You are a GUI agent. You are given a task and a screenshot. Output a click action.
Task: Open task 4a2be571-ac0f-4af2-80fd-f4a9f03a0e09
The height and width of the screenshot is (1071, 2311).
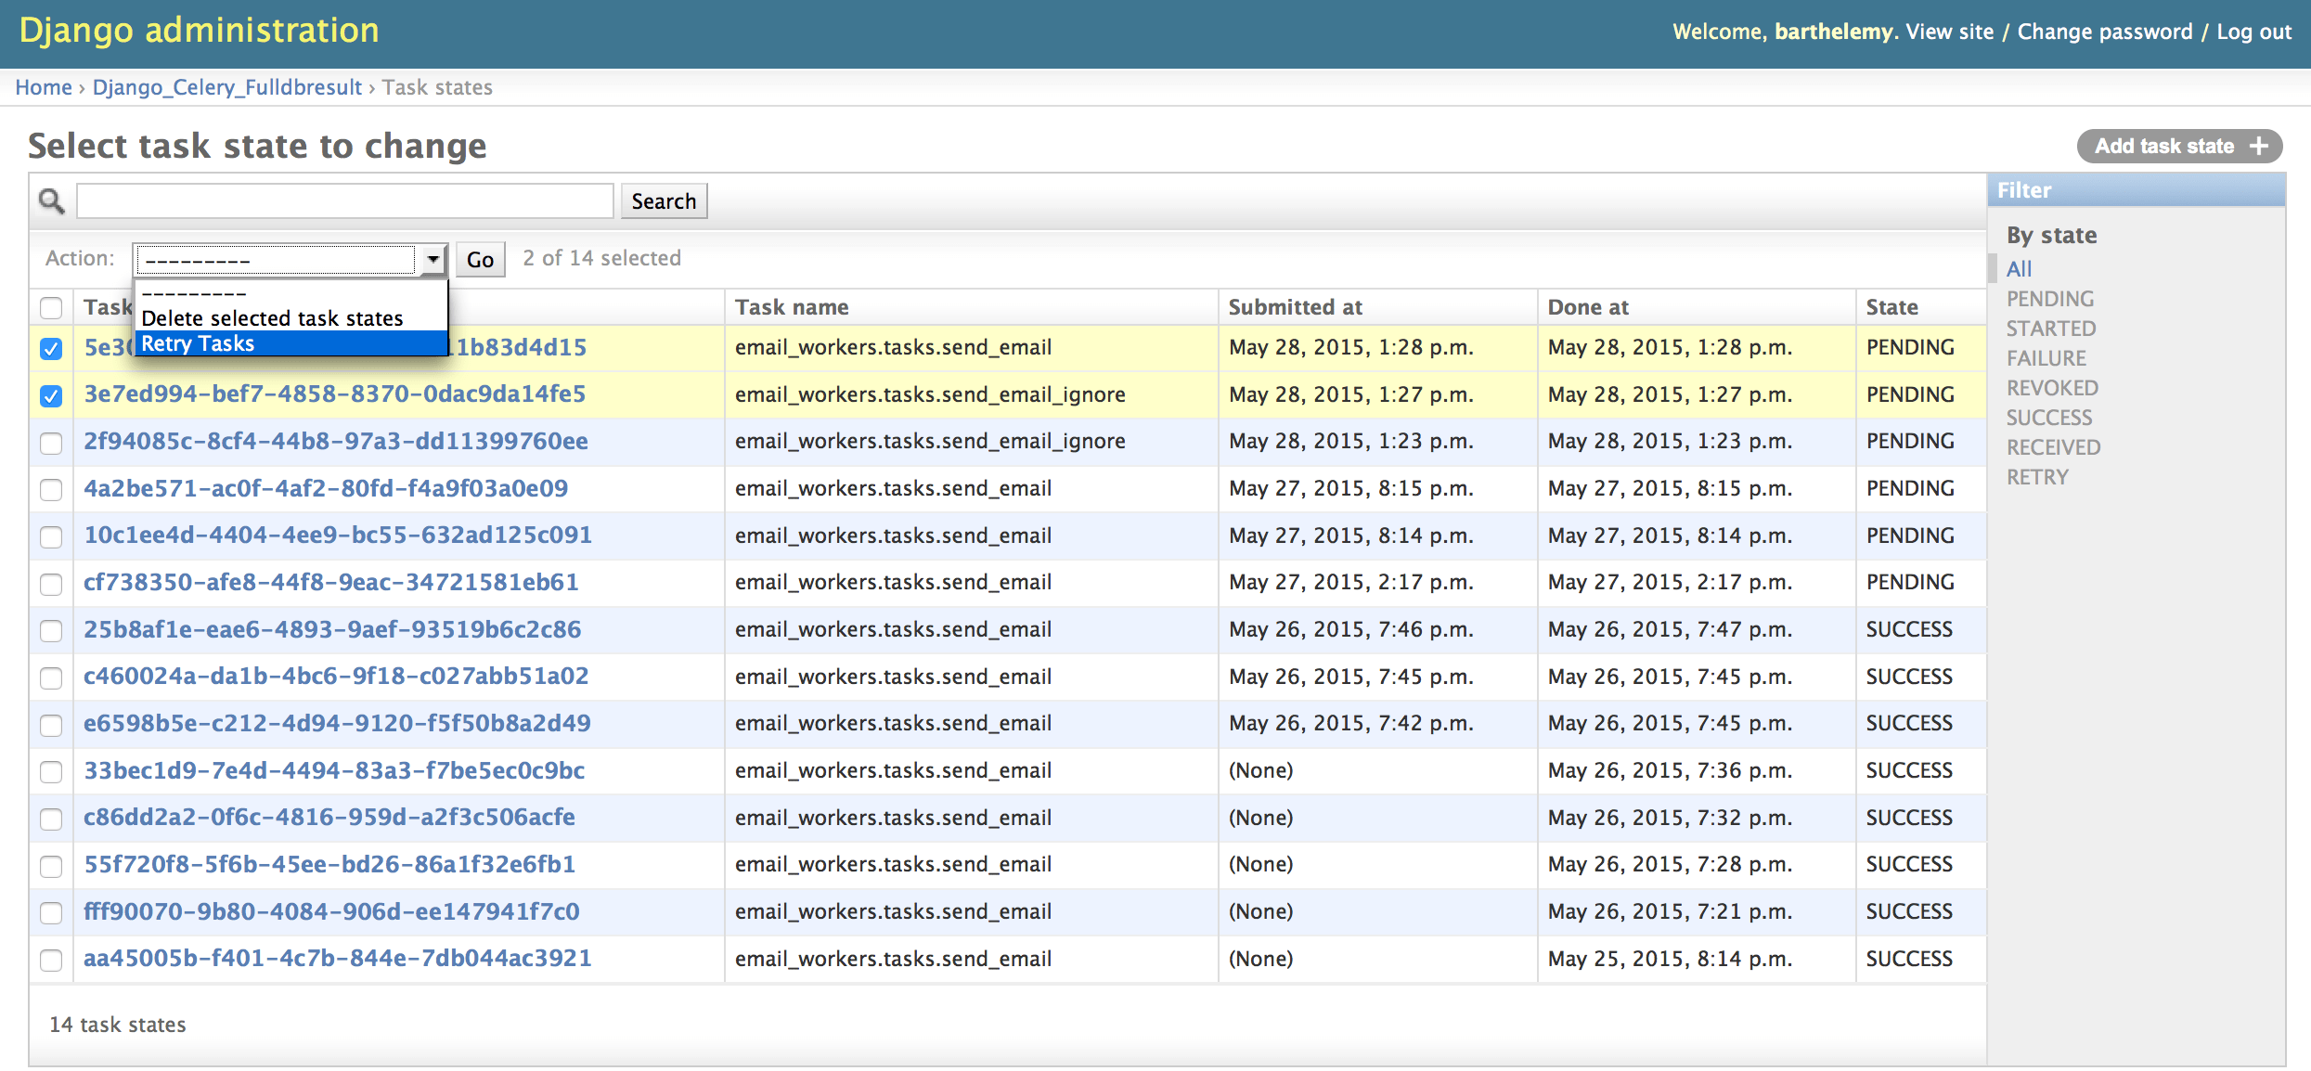(x=326, y=488)
